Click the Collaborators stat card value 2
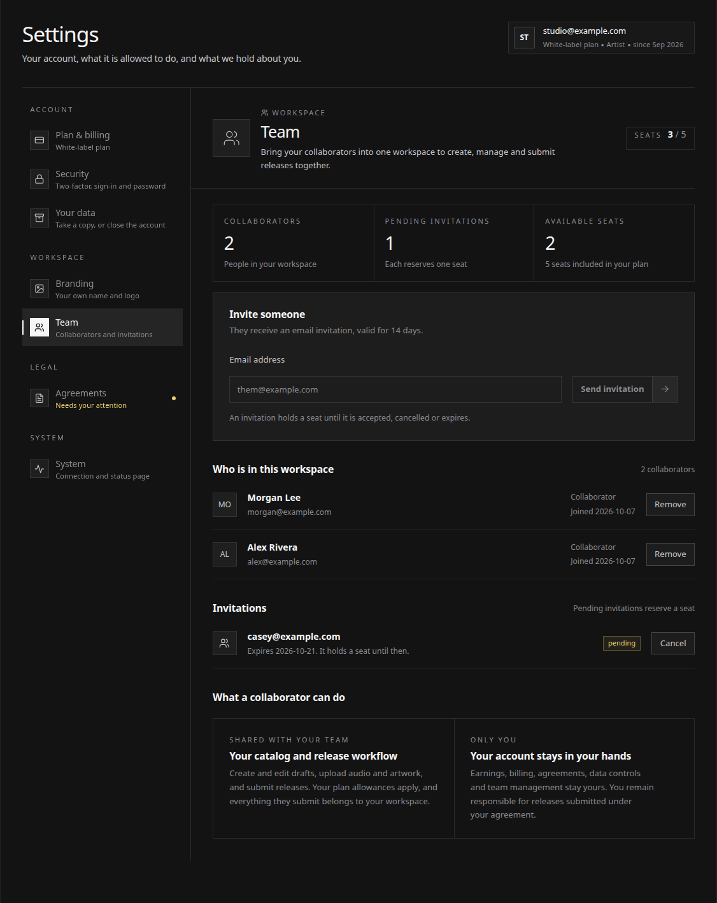Viewport: 717px width, 903px height. coord(229,243)
